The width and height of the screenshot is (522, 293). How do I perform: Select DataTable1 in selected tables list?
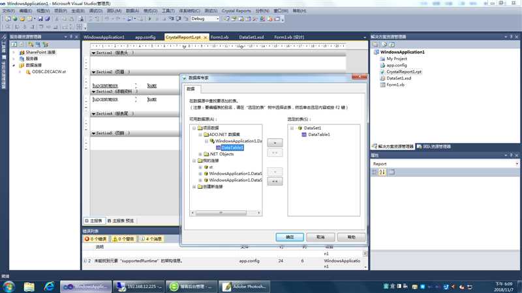tap(318, 135)
